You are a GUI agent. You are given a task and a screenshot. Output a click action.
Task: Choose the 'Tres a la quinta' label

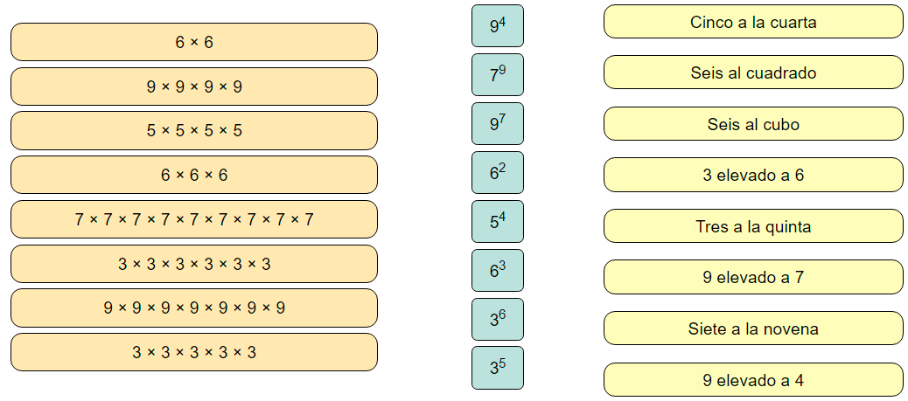(x=753, y=226)
